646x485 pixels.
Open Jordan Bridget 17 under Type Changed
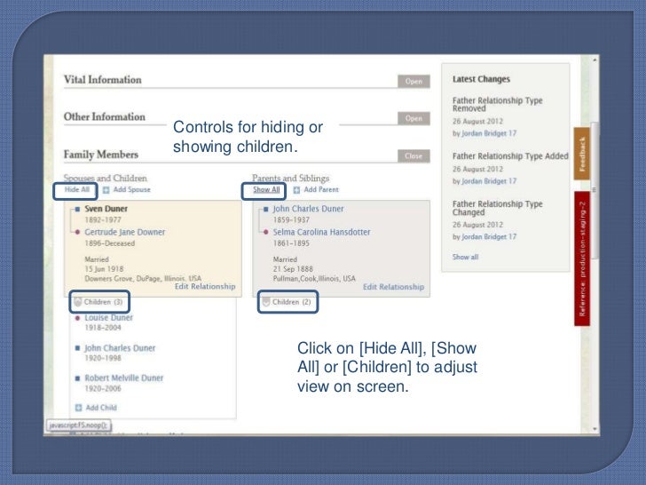(489, 236)
